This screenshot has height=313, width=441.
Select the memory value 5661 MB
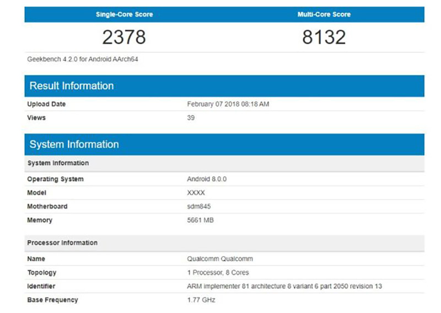[x=200, y=220]
